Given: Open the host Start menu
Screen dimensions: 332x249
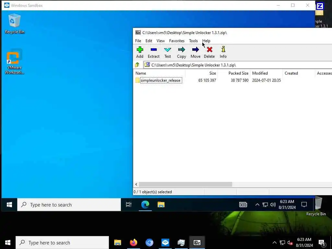Looking at the screenshot, I should 8,243.
